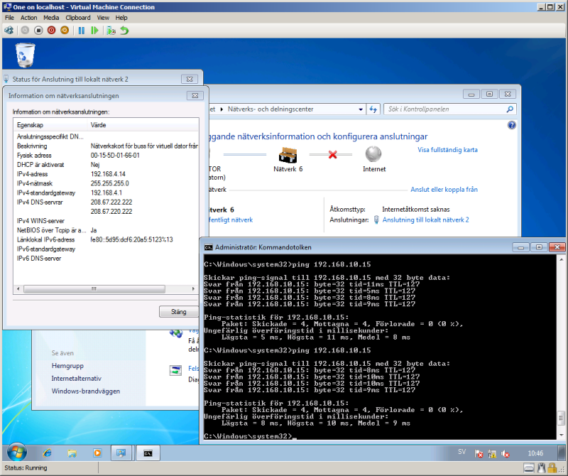Launch Internet Explorer from the taskbar
This screenshot has width=568, height=476.
[x=47, y=453]
